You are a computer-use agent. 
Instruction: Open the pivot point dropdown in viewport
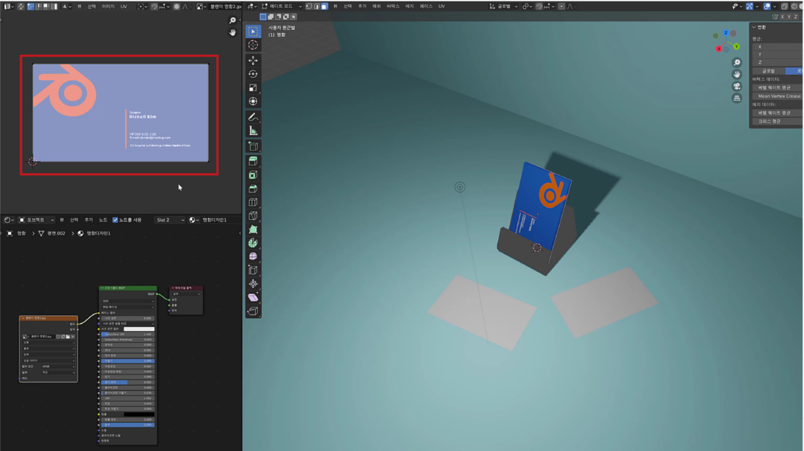(527, 6)
